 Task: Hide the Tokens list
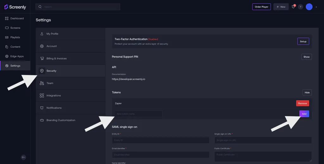click(x=307, y=93)
